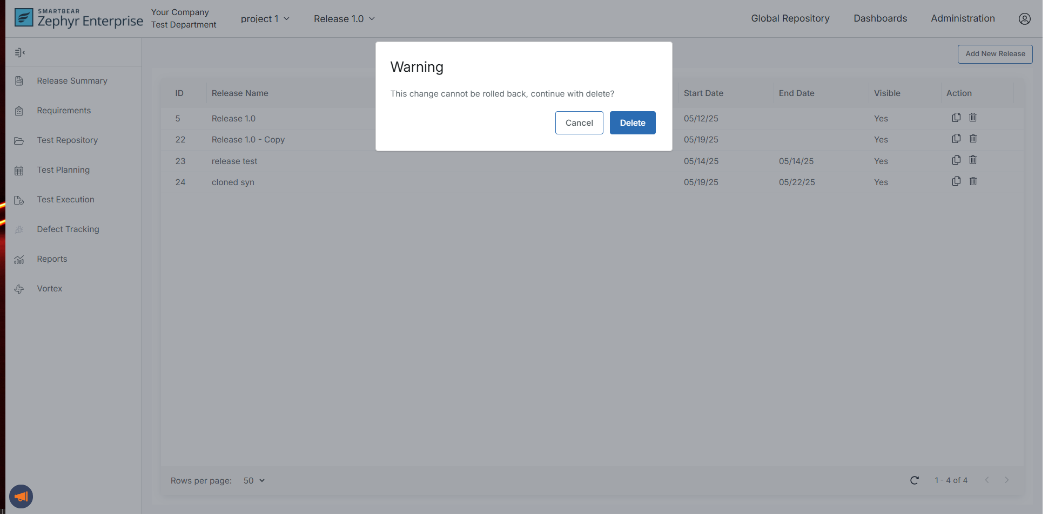Screen dimensions: 1048x517
Task: Cancel the warning dialog
Action: [579, 123]
